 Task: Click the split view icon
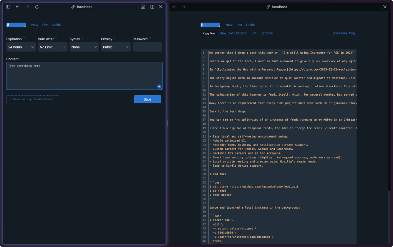click(152, 7)
